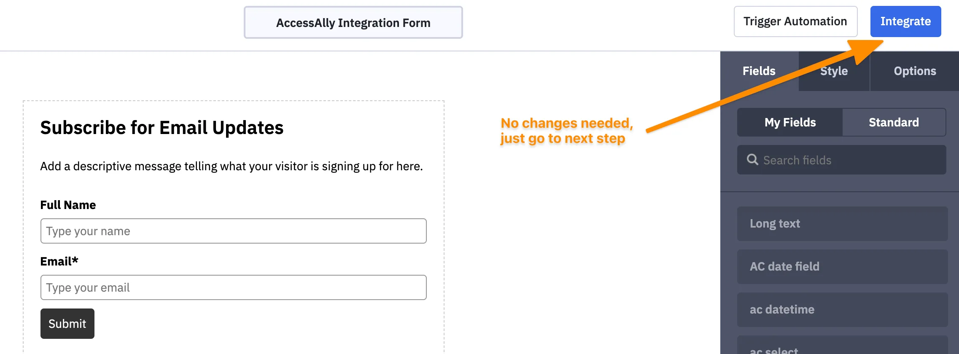The width and height of the screenshot is (959, 354).
Task: Select the ac select field item
Action: 842,348
